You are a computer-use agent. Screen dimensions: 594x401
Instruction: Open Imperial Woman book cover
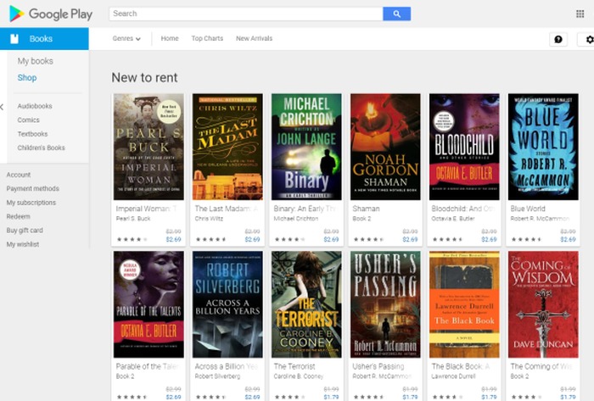[148, 147]
